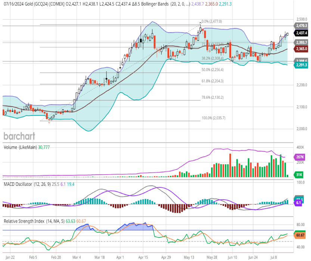The width and height of the screenshot is (311, 261).
Task: Click the gray 2,470.3 price tag
Action: pos(301,25)
